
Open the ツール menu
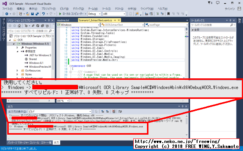[x=106, y=9]
